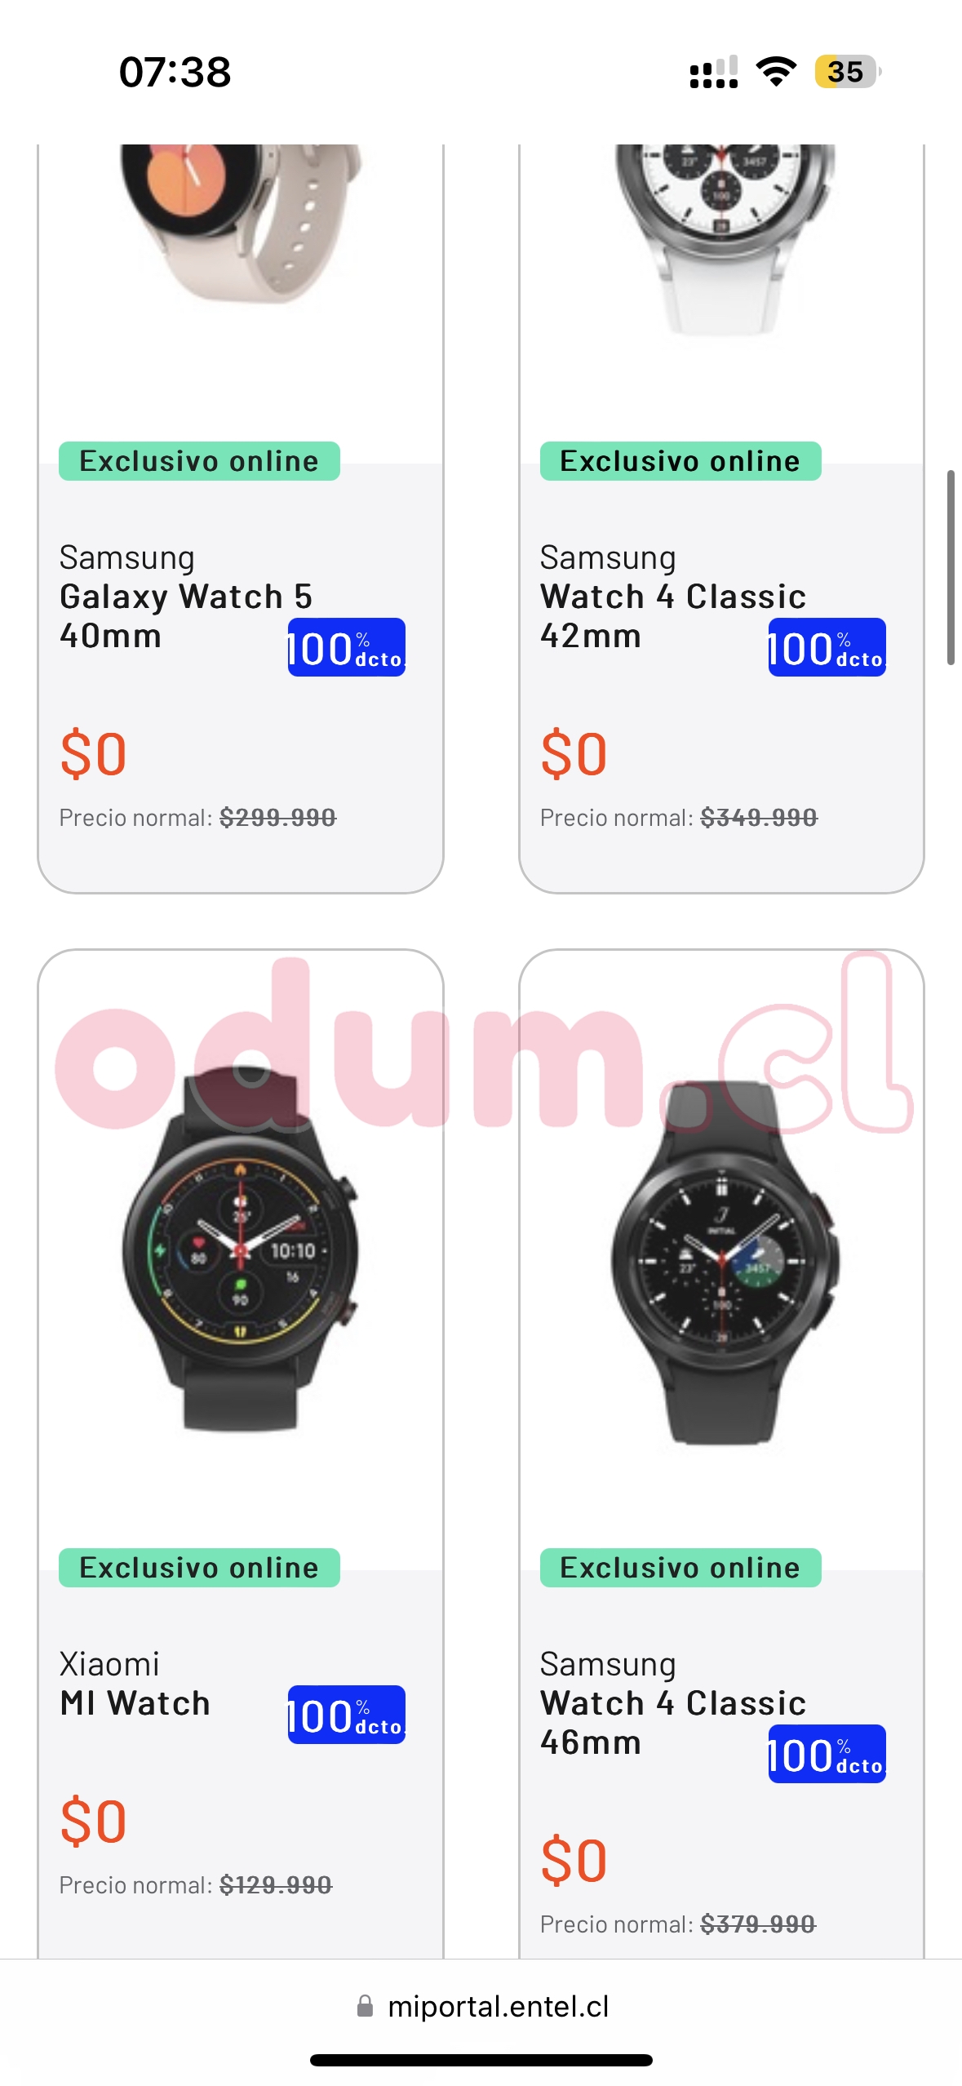
Task: Tap the 100% dcto badge on Watch 4 Classic 42mm
Action: pyautogui.click(x=827, y=647)
